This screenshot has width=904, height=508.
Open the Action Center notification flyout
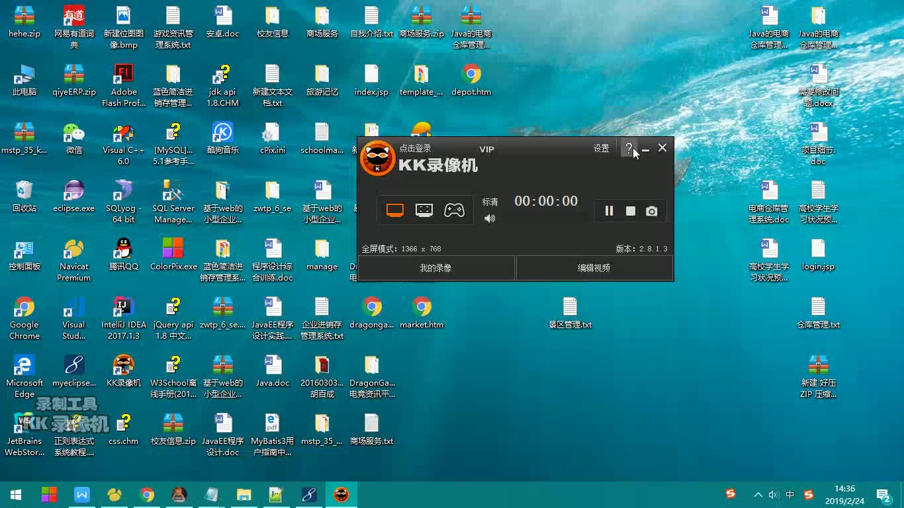tap(882, 494)
